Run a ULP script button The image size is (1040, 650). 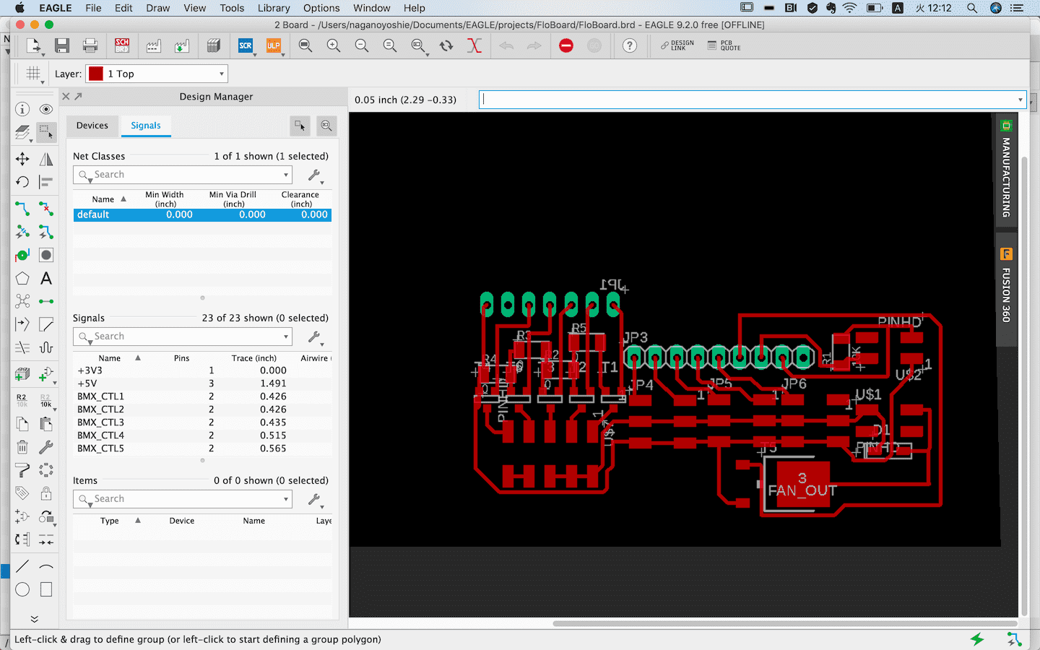coord(274,46)
